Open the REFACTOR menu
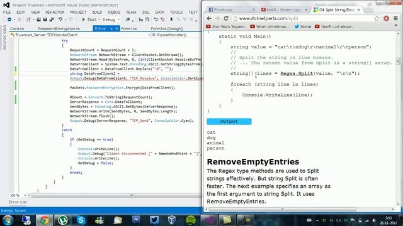 tap(55, 13)
